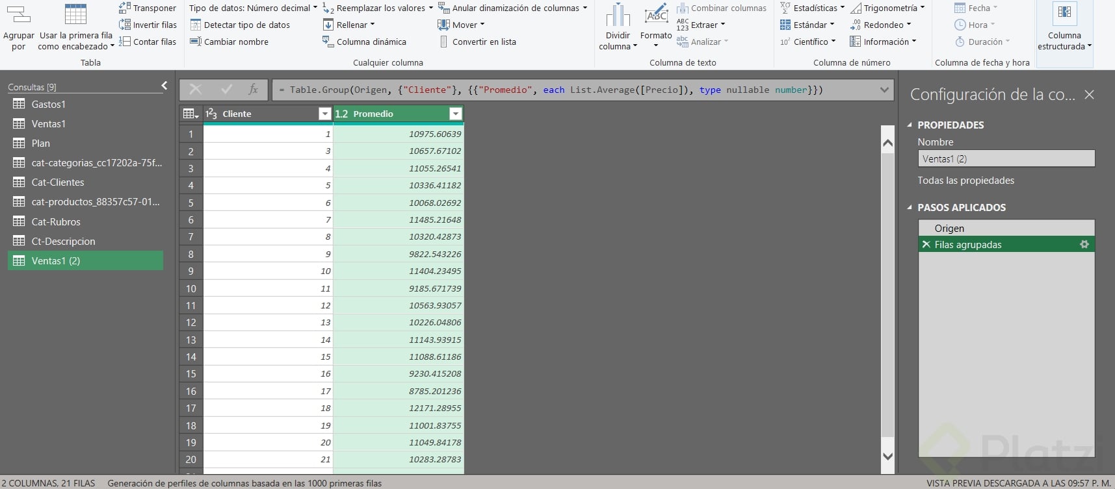The image size is (1115, 489).
Task: Collapse the PROPIEDADES section
Action: tap(910, 125)
